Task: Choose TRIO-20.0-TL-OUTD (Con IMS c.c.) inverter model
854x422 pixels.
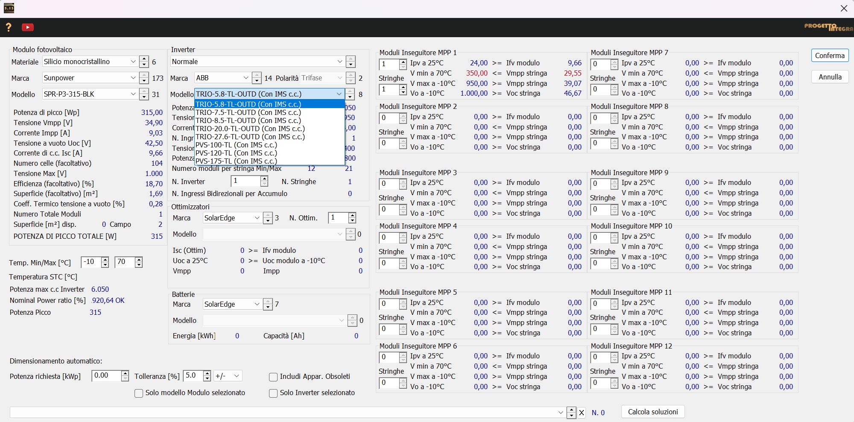Action: click(269, 129)
